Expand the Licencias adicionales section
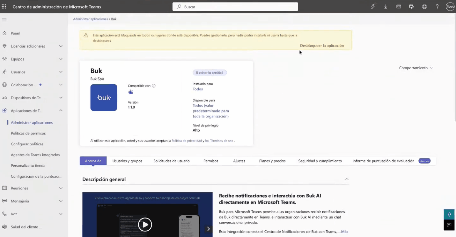 pyautogui.click(x=61, y=46)
